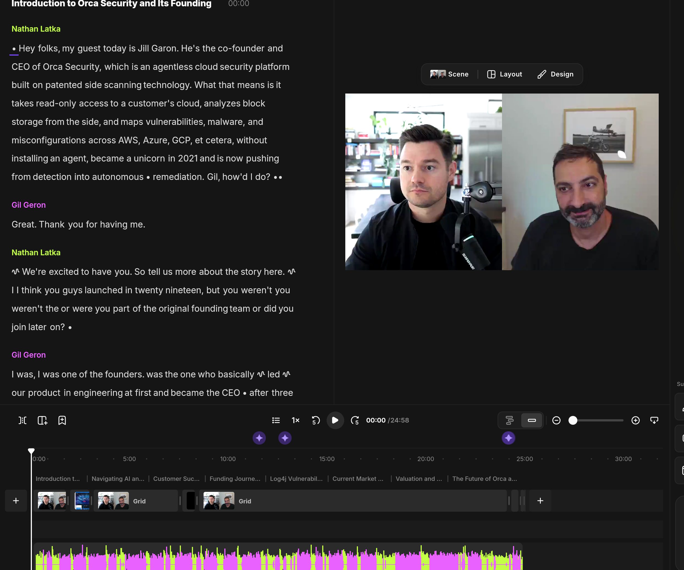Click the audio waveform track

coord(278,556)
